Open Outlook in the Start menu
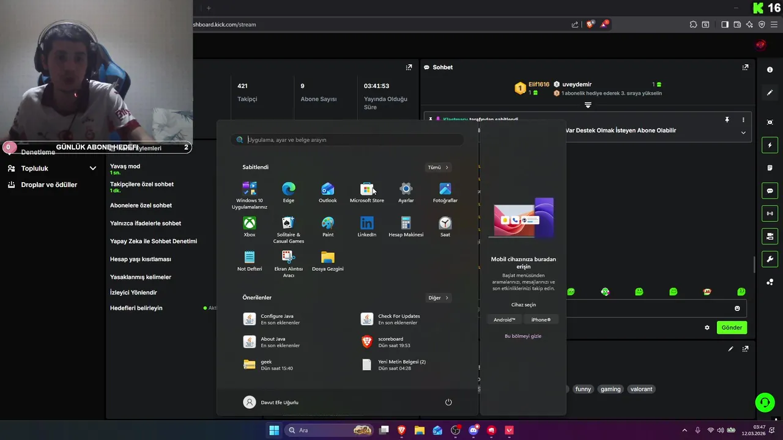The image size is (783, 440). point(328,193)
